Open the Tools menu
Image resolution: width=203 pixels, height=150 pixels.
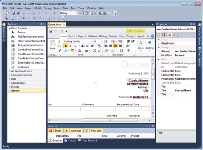(81, 8)
